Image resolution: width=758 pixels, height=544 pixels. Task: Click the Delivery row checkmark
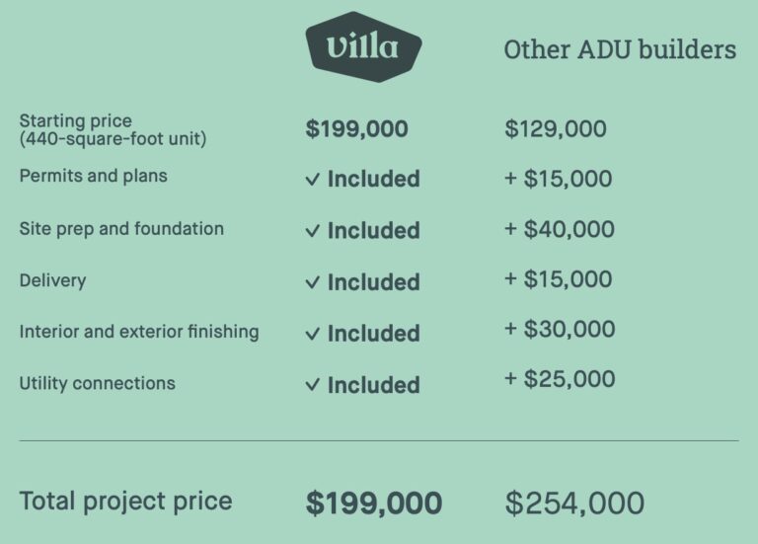312,282
